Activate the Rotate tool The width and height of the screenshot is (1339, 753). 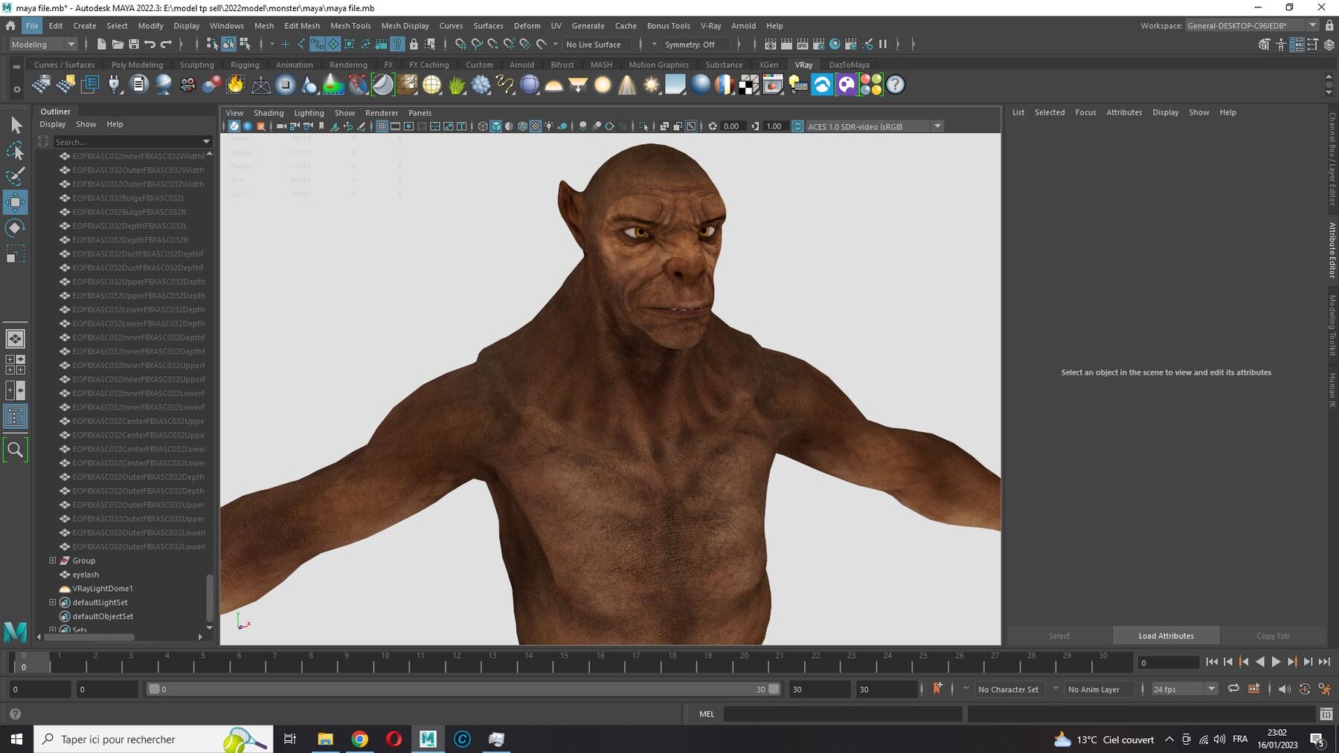point(15,227)
